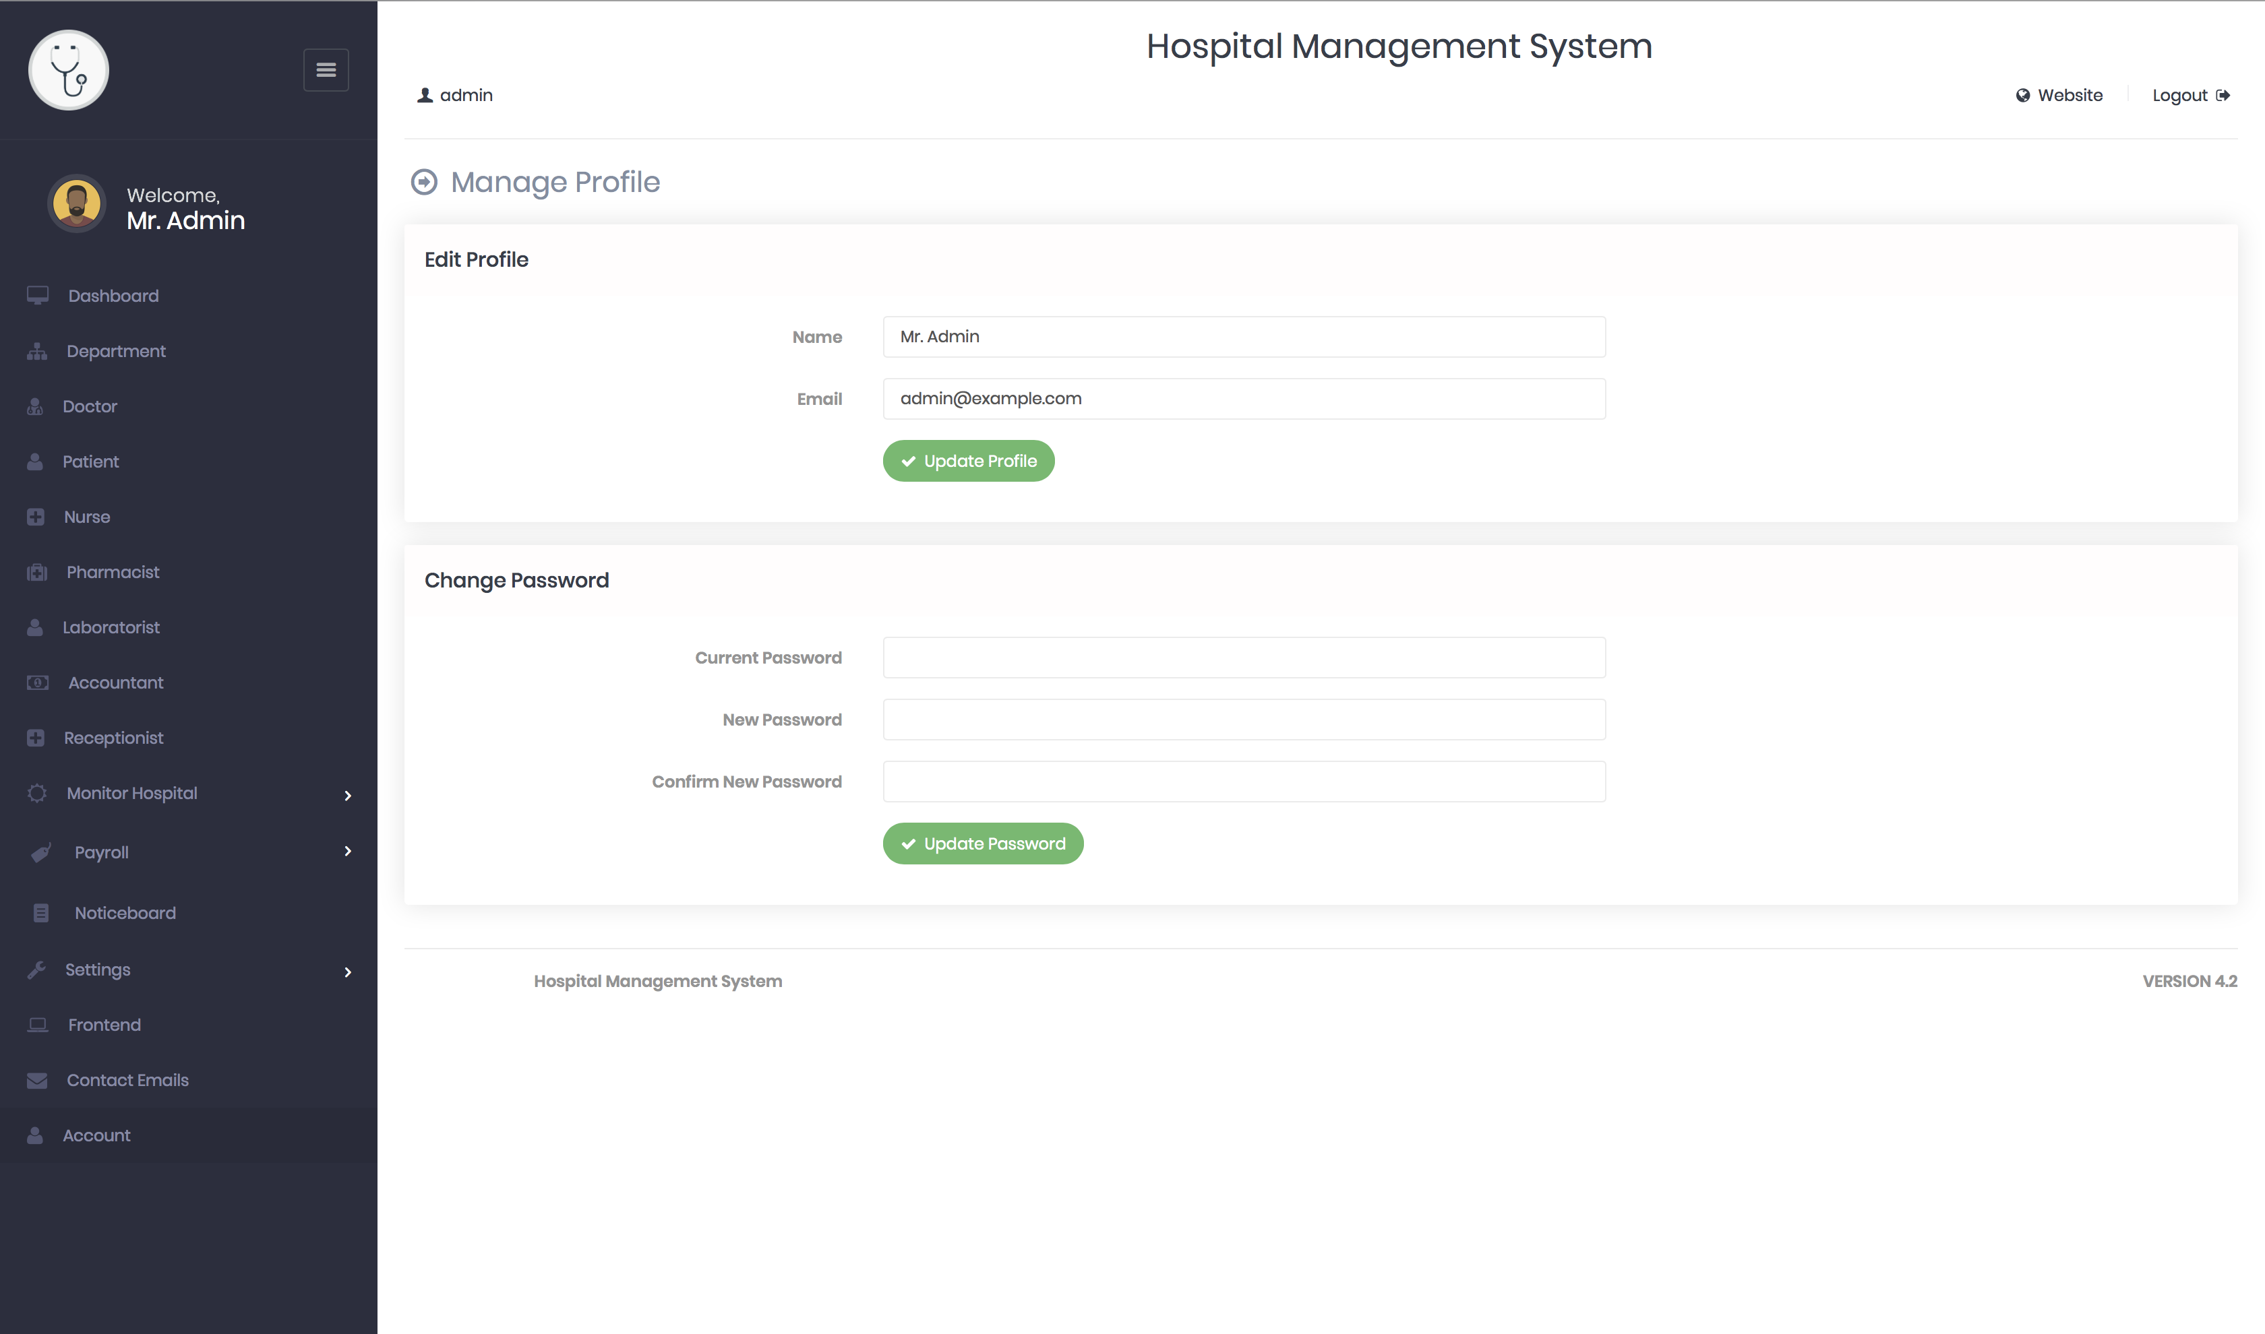
Task: Click the Hospital Management System page title
Action: tap(1399, 46)
